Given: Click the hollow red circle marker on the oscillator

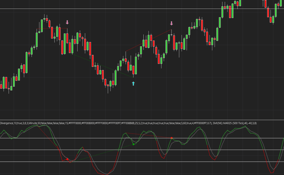Looking at the screenshot, I should (x=70, y=162).
